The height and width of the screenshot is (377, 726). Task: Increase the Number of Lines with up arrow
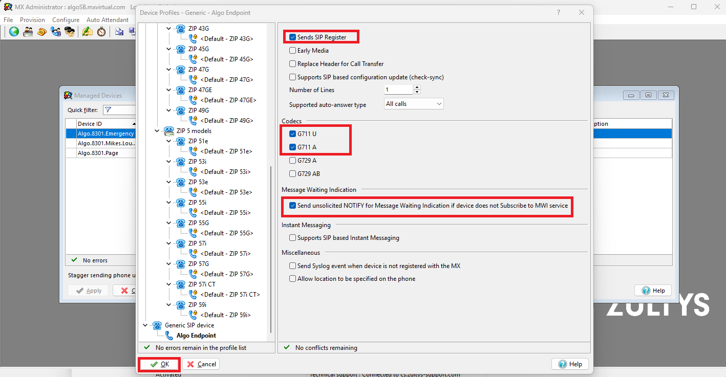(417, 87)
